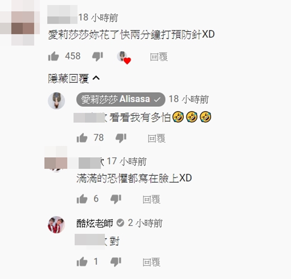The width and height of the screenshot is (291, 279).
Task: Reply to 酷炫老師's comment
Action: click(x=151, y=262)
